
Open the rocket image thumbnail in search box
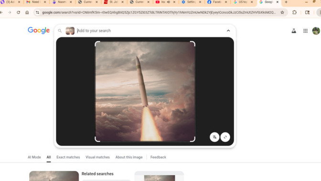70,31
